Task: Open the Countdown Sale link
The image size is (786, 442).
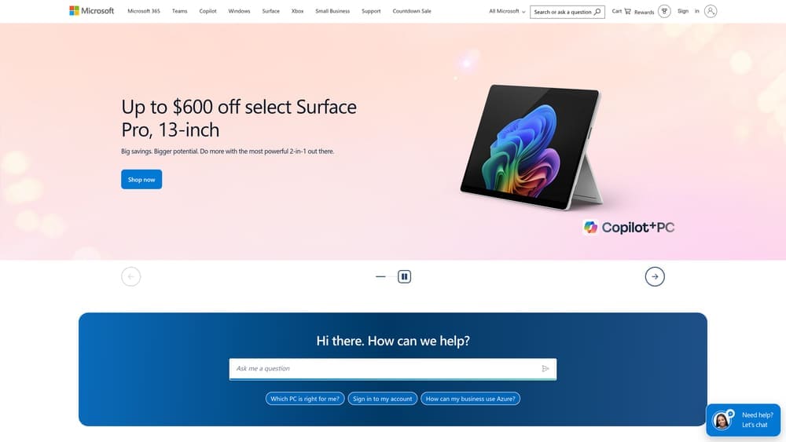Action: (412, 11)
